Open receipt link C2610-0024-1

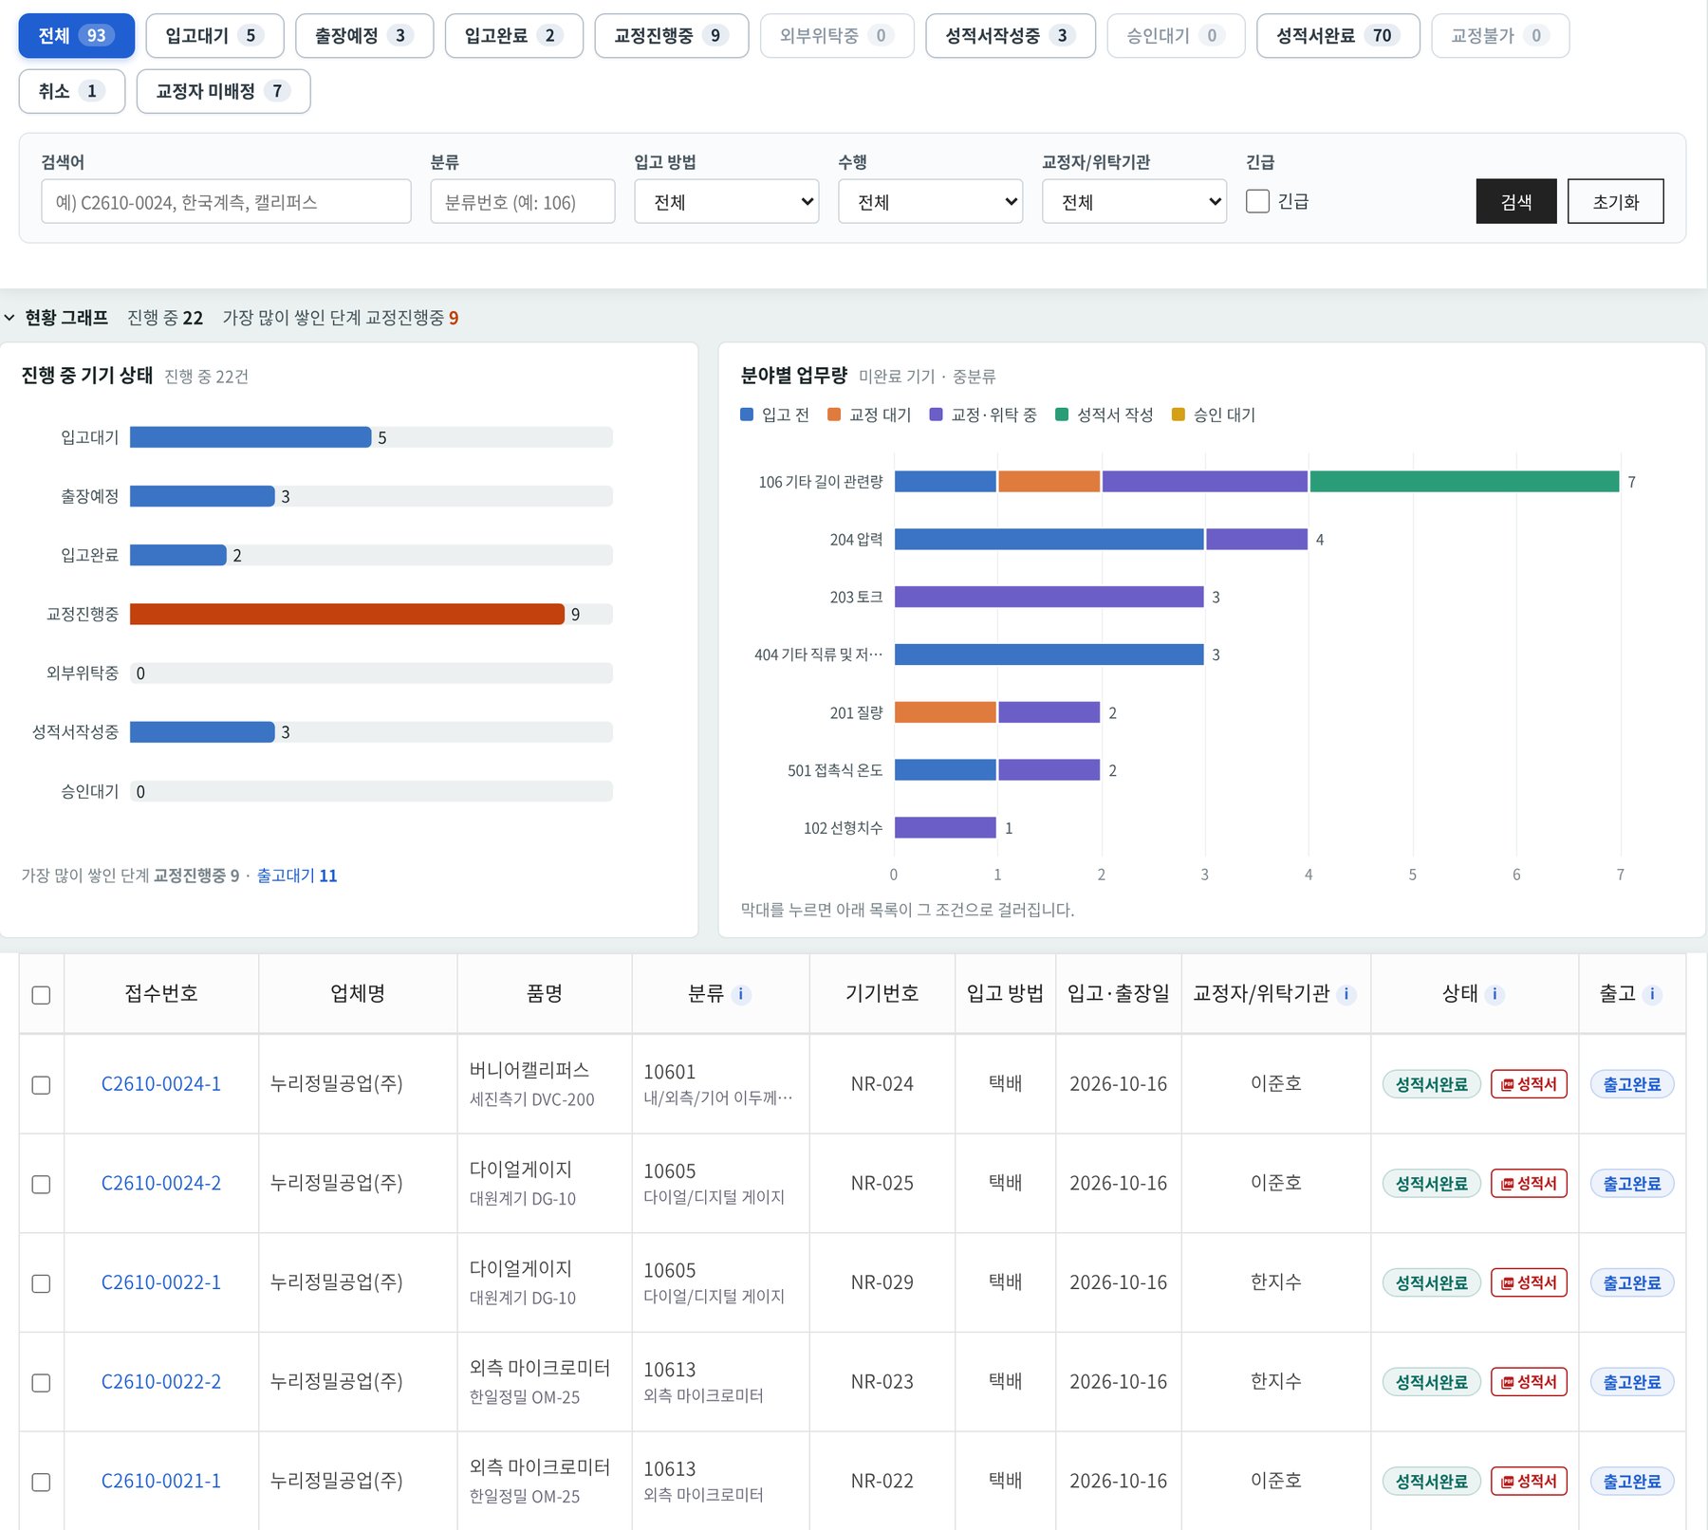pos(161,1084)
